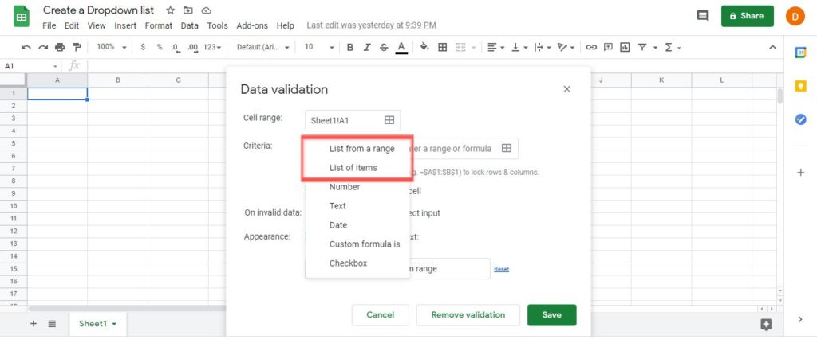This screenshot has height=339, width=817.
Task: Select Custom formula is option
Action: (x=357, y=244)
